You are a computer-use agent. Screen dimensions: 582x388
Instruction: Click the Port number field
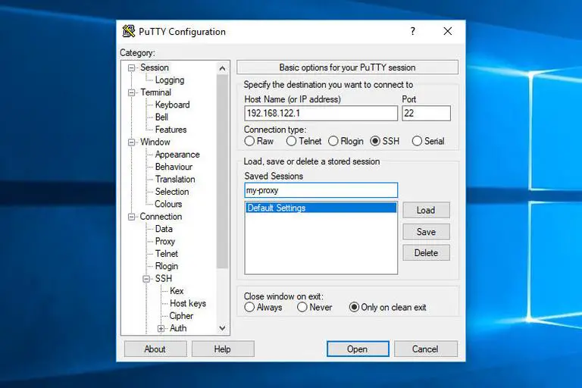click(426, 114)
